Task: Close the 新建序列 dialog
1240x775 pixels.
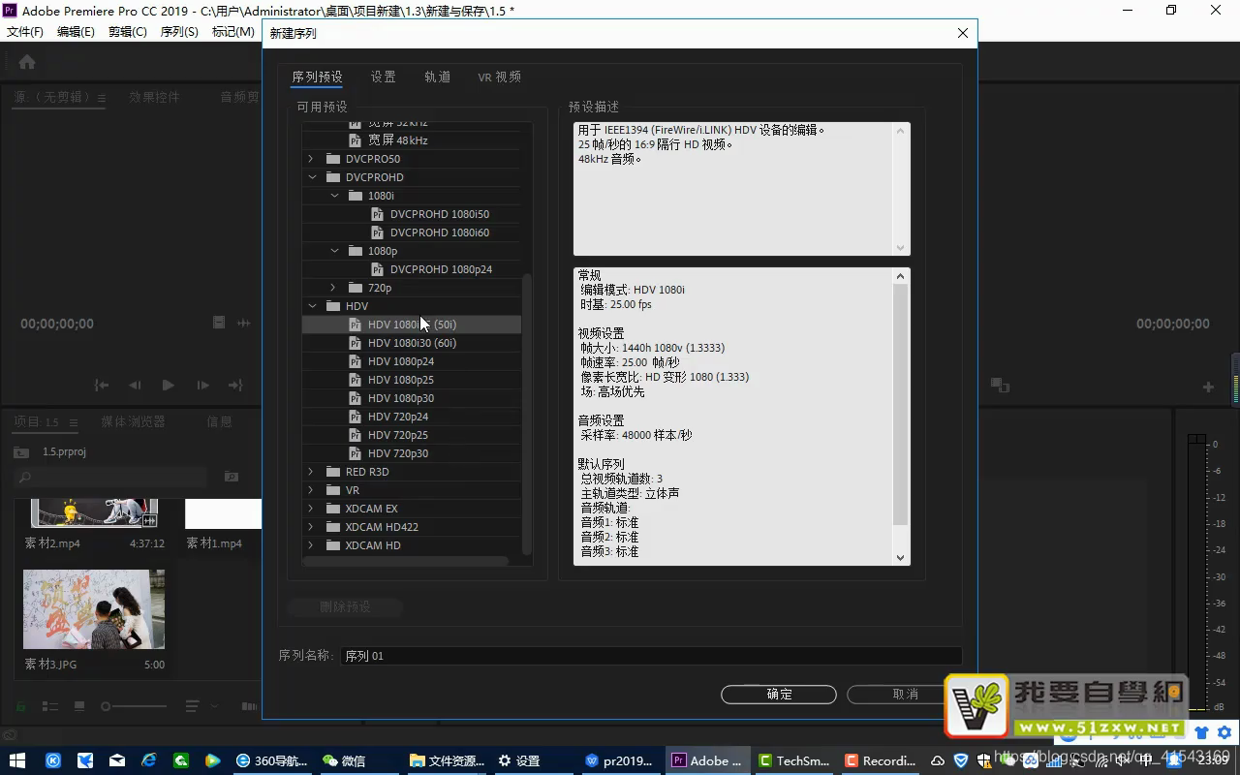Action: pyautogui.click(x=962, y=33)
